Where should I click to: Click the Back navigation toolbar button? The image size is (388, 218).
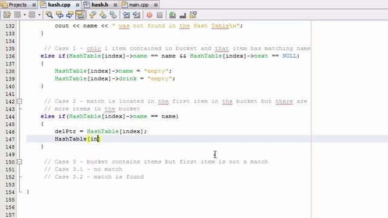click(18, 15)
